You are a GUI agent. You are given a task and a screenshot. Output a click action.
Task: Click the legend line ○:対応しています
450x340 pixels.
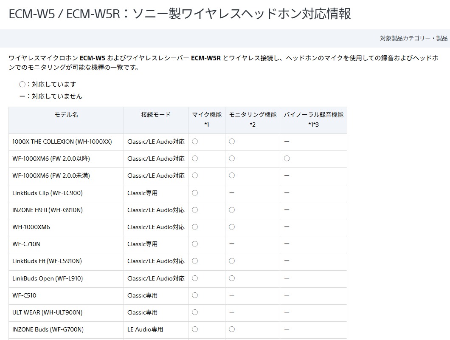48,84
